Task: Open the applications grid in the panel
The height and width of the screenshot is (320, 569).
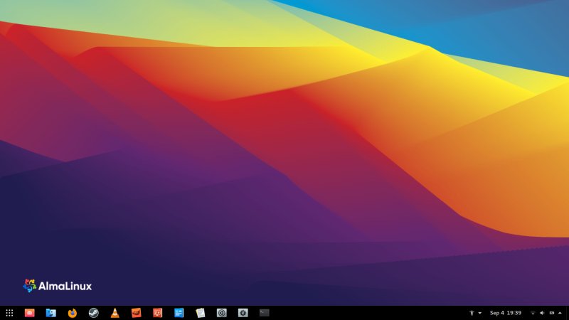Action: (9, 313)
